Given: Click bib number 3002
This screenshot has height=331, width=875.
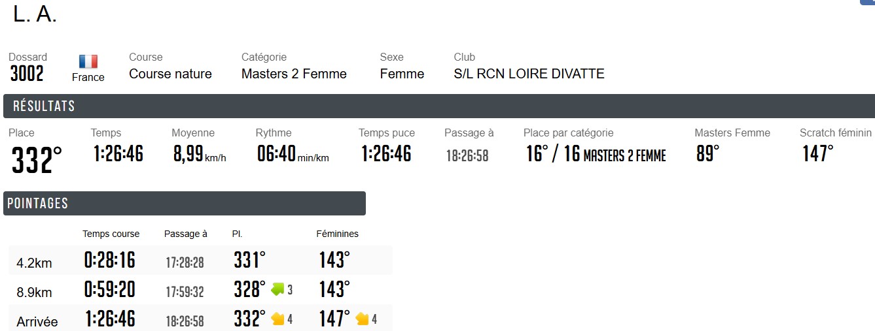Looking at the screenshot, I should pyautogui.click(x=27, y=74).
